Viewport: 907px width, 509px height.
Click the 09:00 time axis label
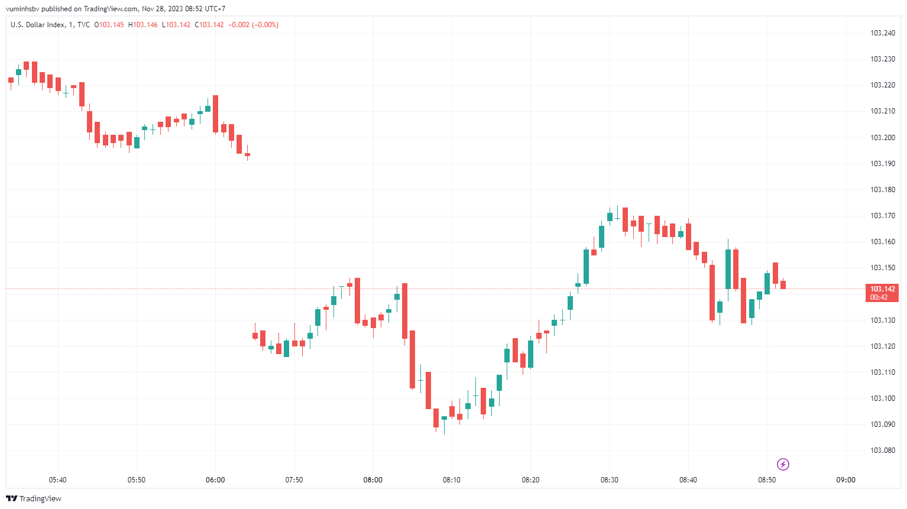coord(846,480)
